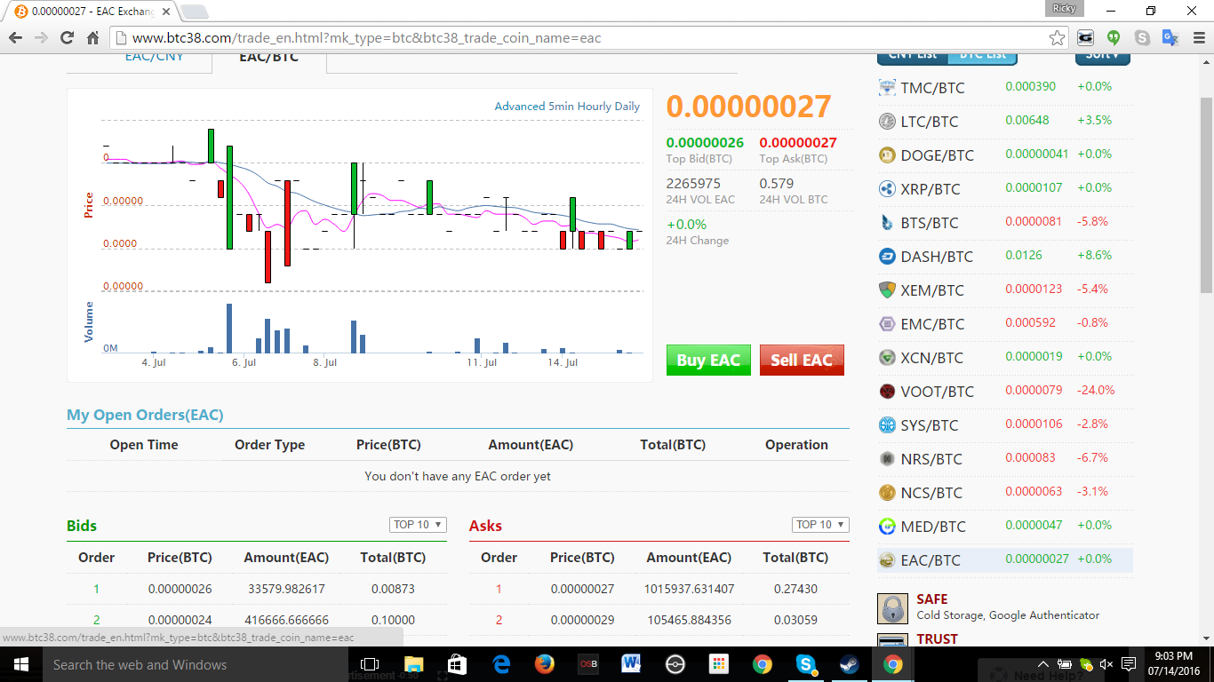Viewport: 1214px width, 682px height.
Task: Click the Ricky profile button
Action: click(x=1065, y=8)
